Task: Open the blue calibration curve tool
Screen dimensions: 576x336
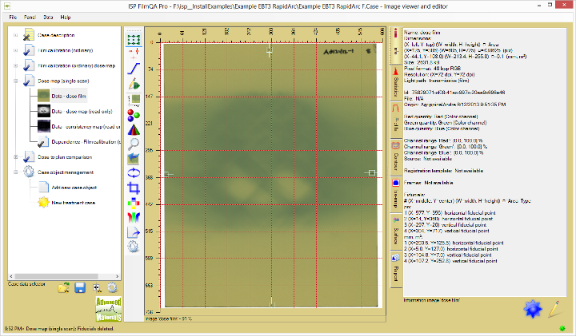Action: pos(134,69)
